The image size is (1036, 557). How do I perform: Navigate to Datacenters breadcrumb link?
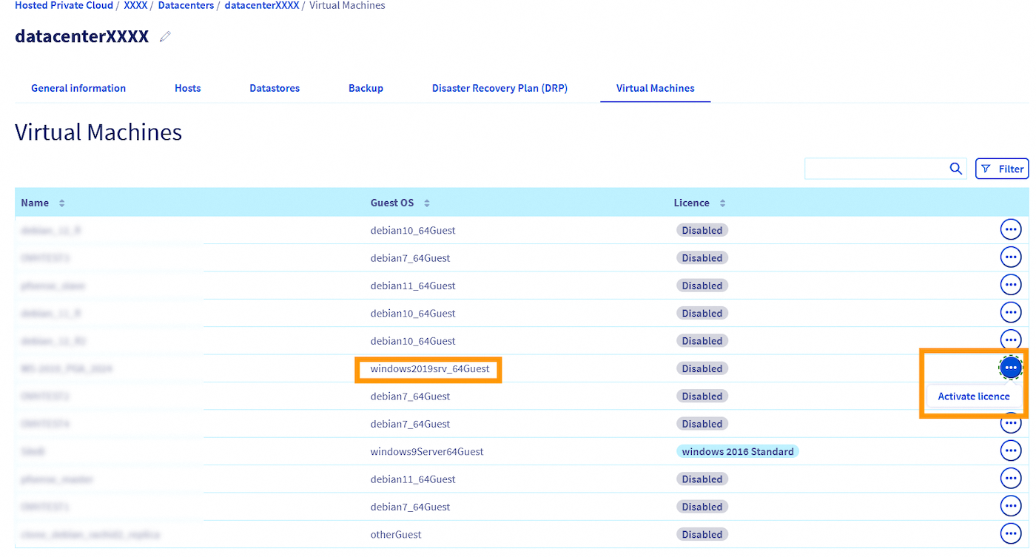click(x=185, y=5)
